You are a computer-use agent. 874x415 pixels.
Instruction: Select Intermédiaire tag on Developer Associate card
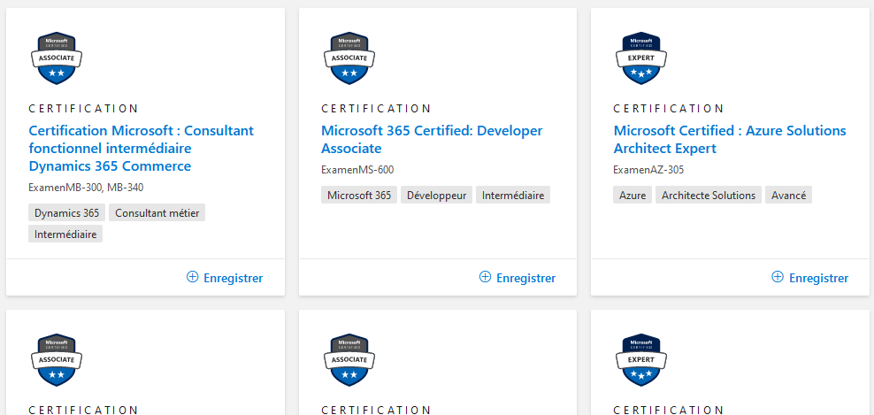[x=513, y=196]
